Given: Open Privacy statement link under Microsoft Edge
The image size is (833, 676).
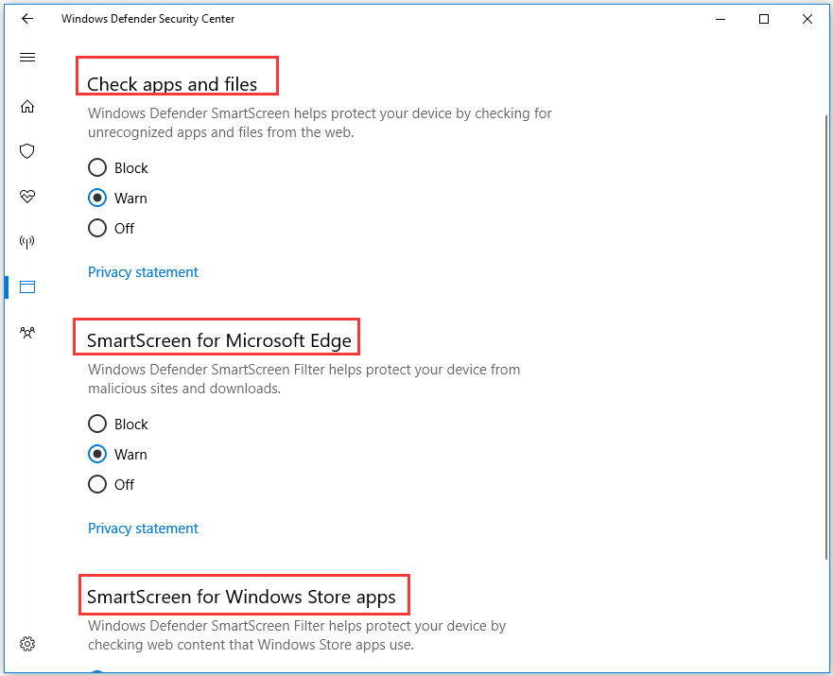Looking at the screenshot, I should (143, 529).
